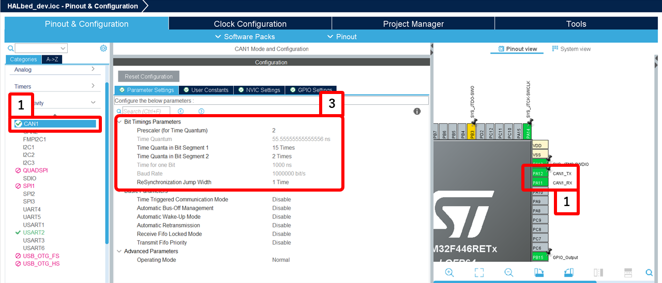The height and width of the screenshot is (283, 662).
Task: Click the Pinout view chip icon
Action: [501, 49]
